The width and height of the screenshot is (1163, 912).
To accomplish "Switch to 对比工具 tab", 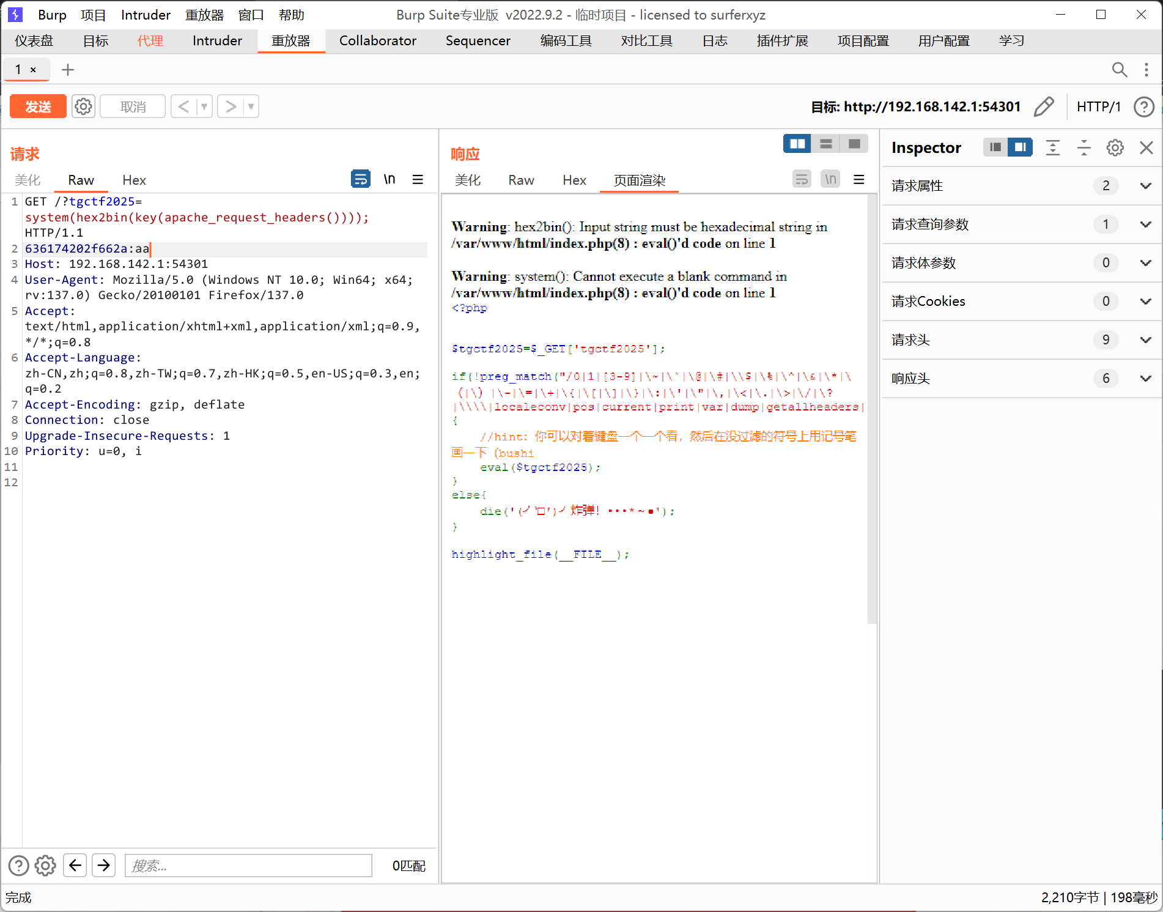I will [646, 40].
